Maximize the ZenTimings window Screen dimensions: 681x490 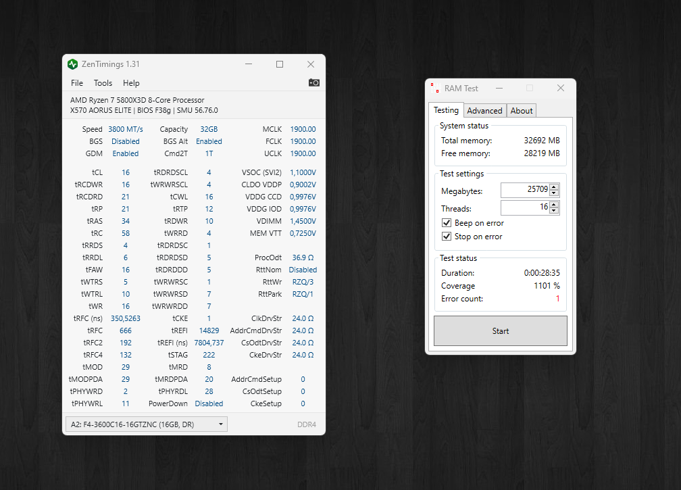click(x=280, y=64)
